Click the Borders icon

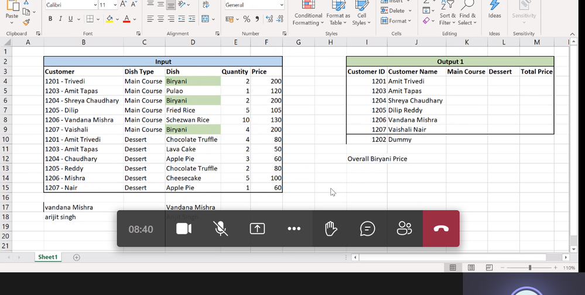pyautogui.click(x=90, y=19)
